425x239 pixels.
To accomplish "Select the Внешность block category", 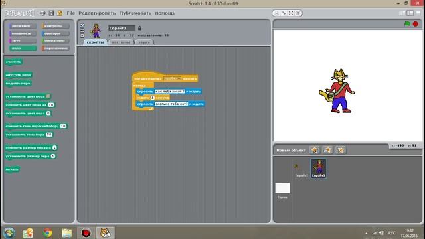I will (23, 33).
